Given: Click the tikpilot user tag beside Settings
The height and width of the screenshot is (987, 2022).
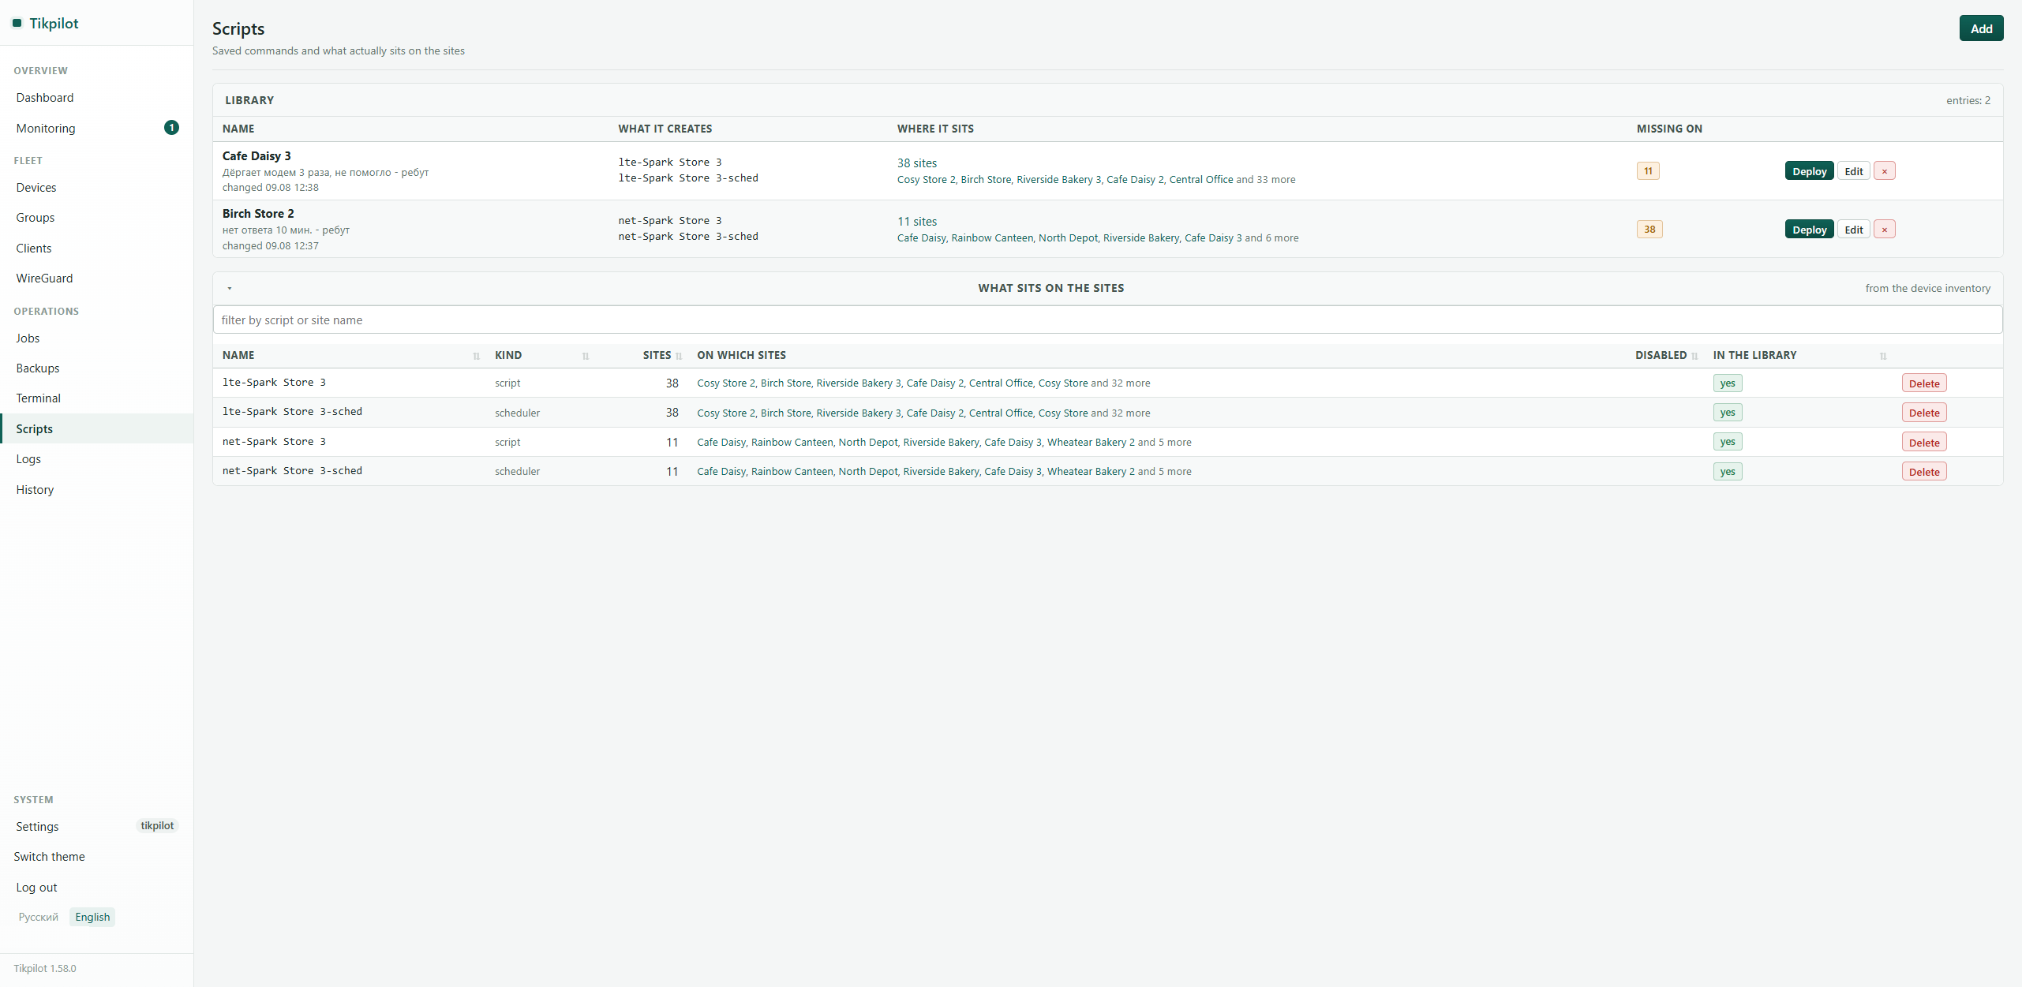Looking at the screenshot, I should click(157, 826).
